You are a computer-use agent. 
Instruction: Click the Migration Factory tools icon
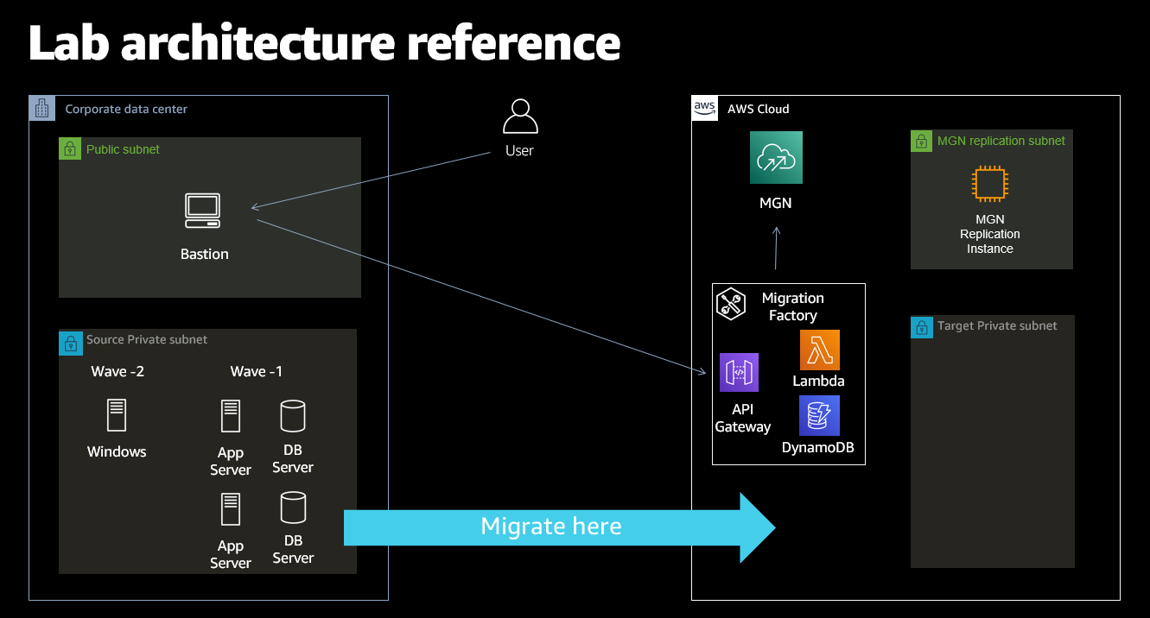731,305
